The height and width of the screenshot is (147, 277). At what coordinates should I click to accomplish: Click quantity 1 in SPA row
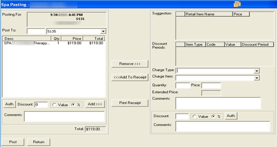58,43
